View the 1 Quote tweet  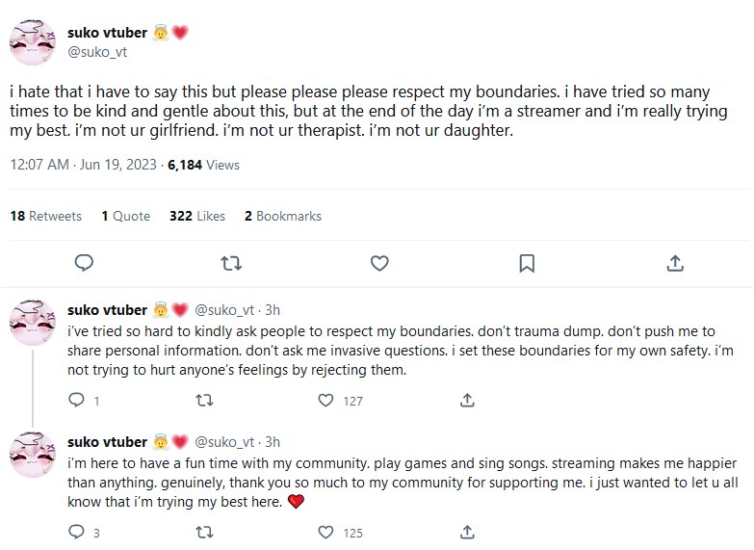126,216
